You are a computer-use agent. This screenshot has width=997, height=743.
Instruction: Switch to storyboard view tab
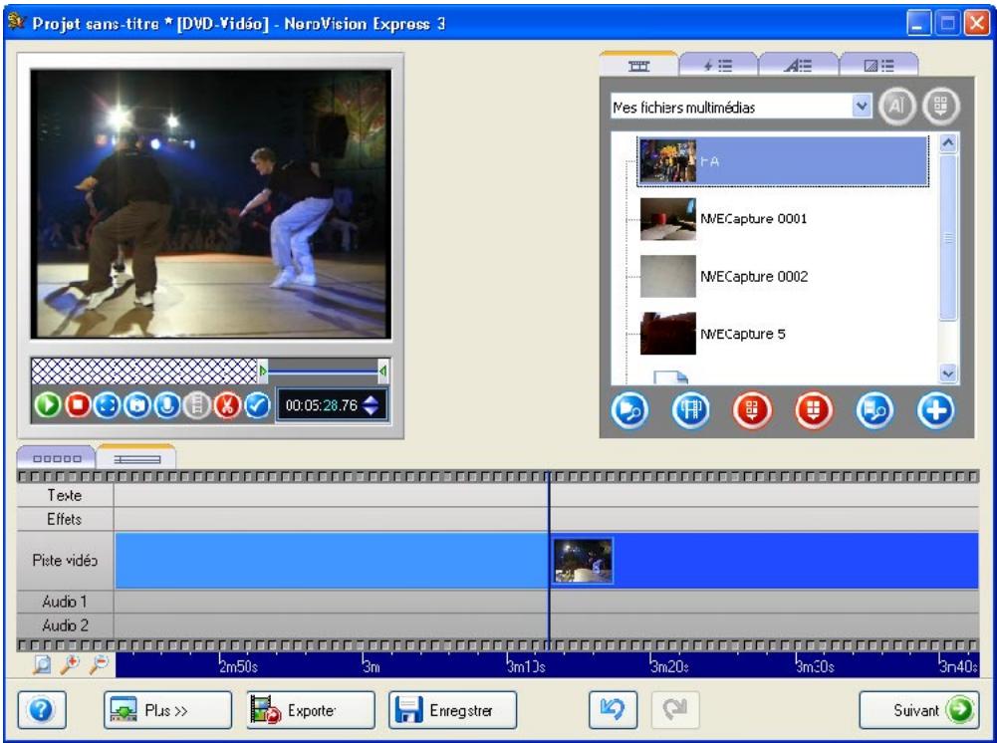tap(57, 458)
